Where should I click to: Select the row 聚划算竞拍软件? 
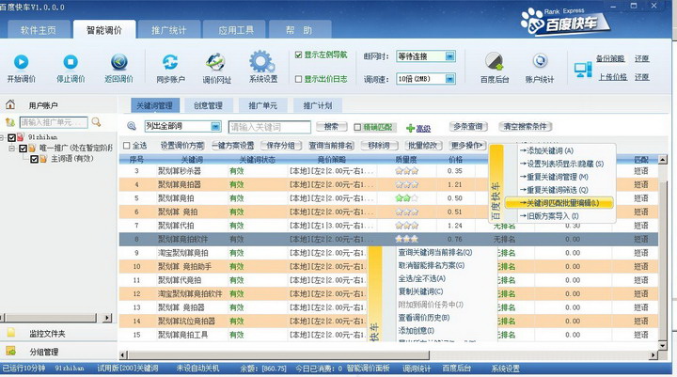[388, 239]
